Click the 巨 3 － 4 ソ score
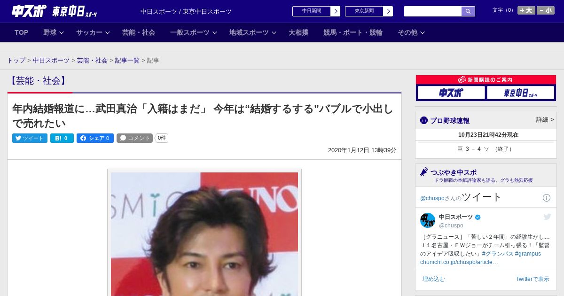Screen dimensions: 564x296 [x=486, y=149]
